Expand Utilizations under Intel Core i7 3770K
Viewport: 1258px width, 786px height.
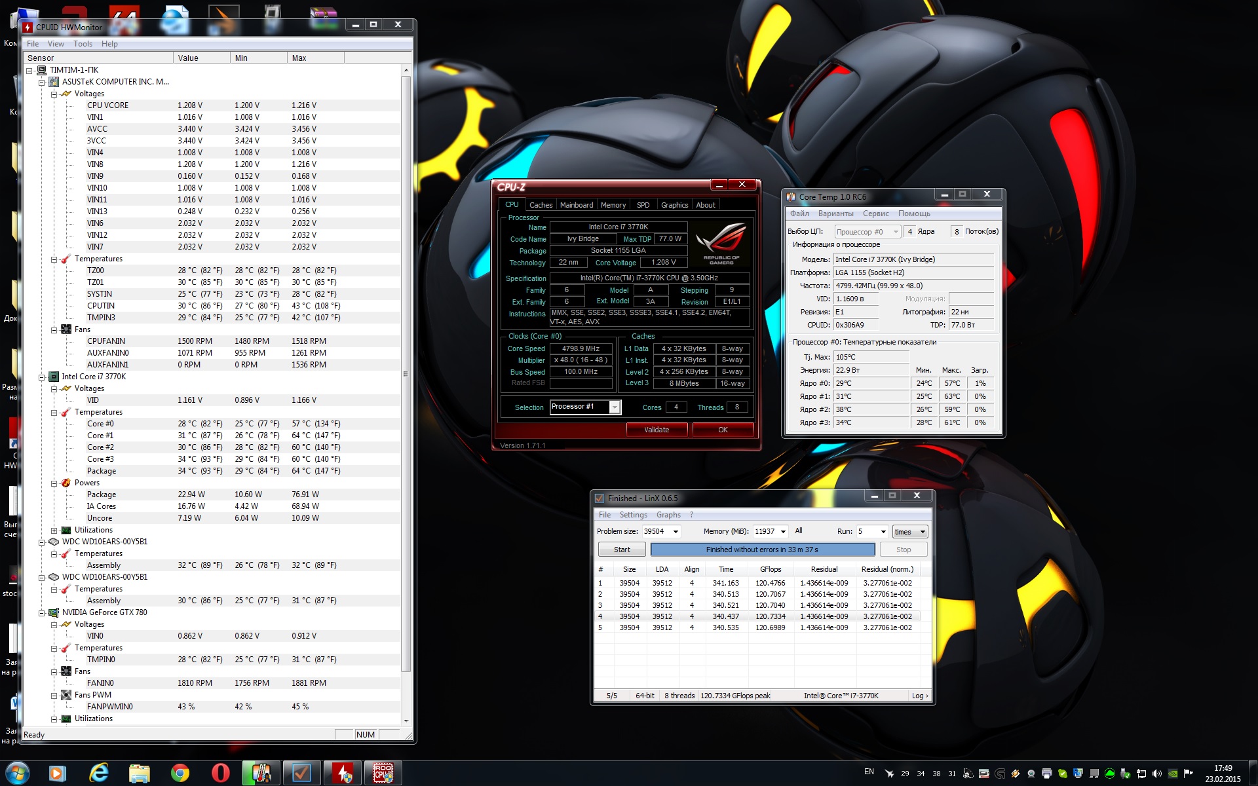[54, 530]
